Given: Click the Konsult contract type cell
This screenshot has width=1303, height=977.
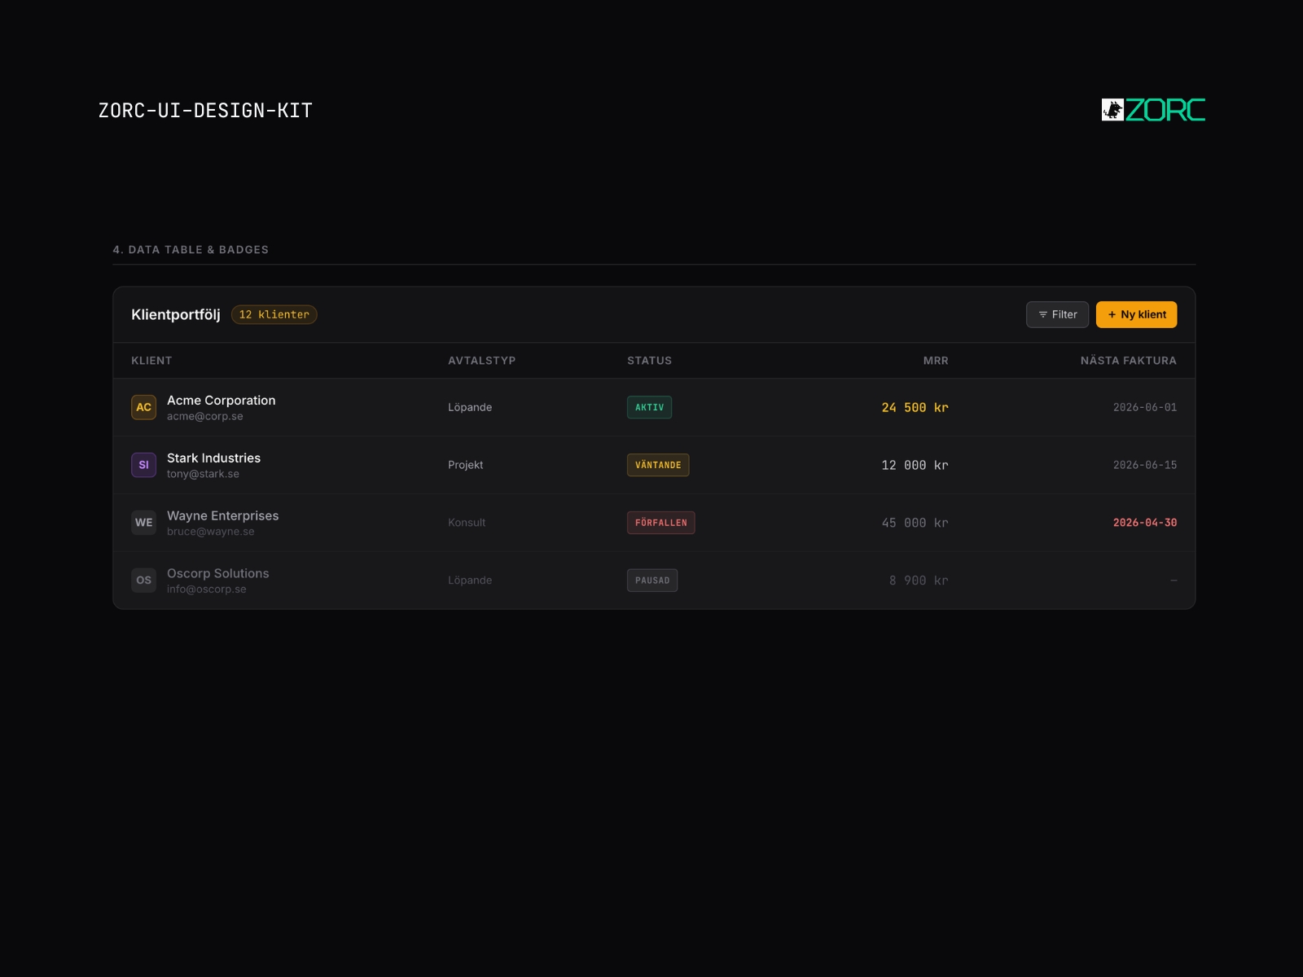Looking at the screenshot, I should coord(467,523).
